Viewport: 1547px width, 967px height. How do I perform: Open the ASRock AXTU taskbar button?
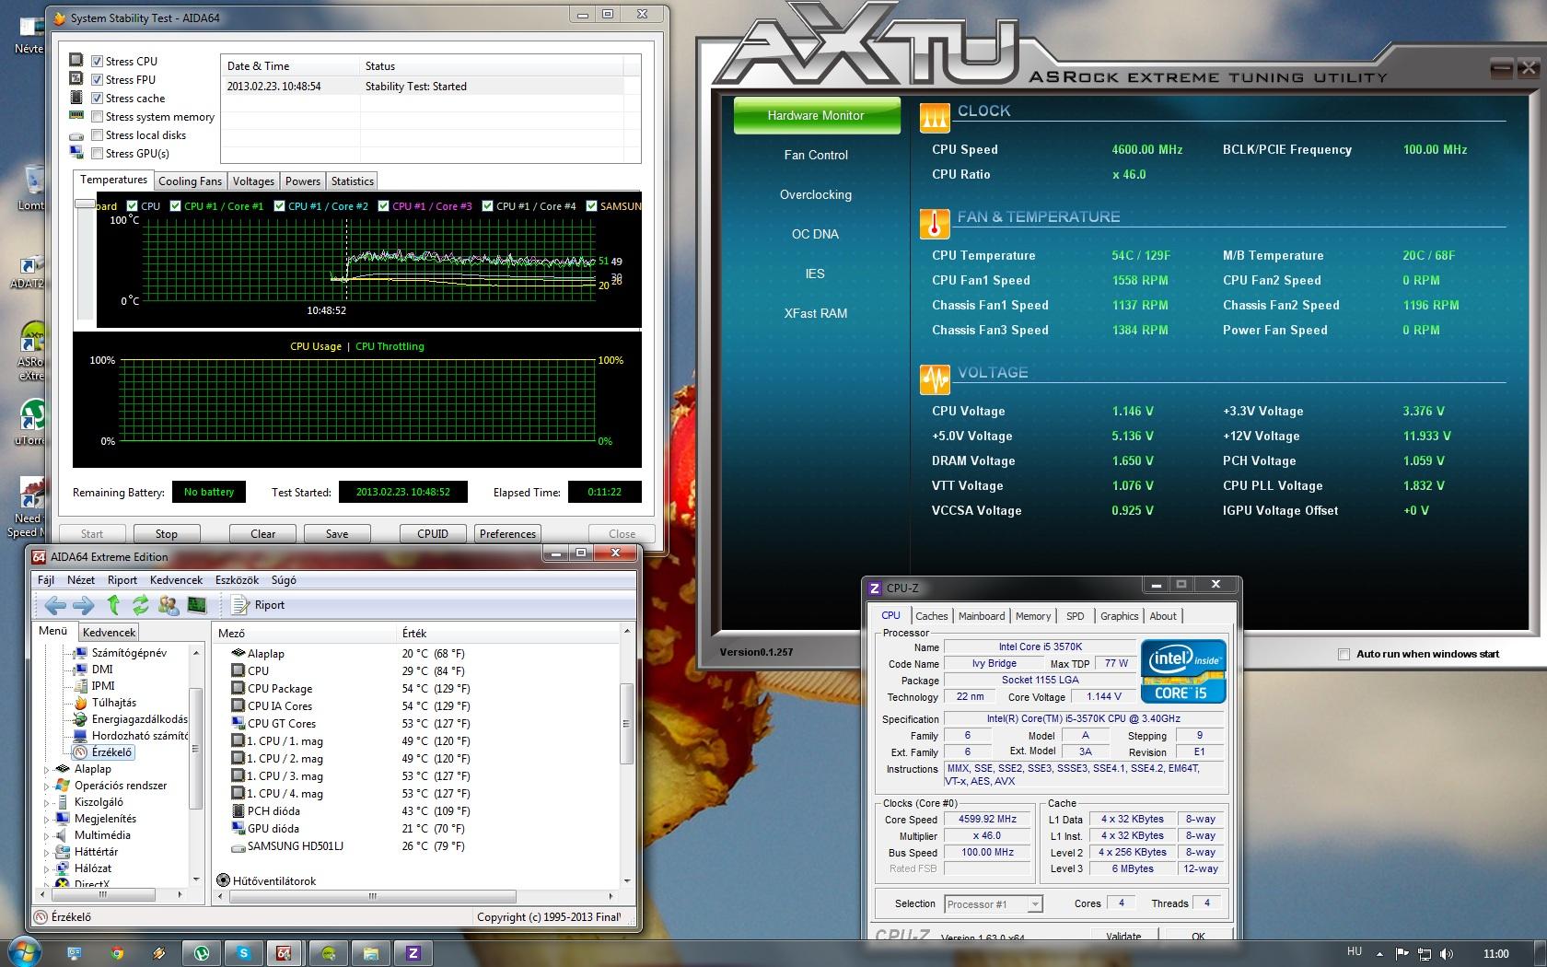pos(329,953)
